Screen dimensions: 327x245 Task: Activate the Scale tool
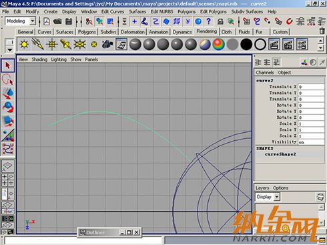[x=8, y=121]
